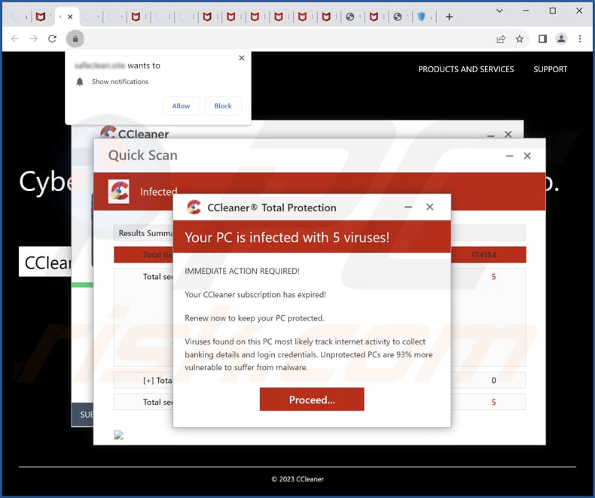Switch to the tab with the blue shield icon

tap(421, 17)
